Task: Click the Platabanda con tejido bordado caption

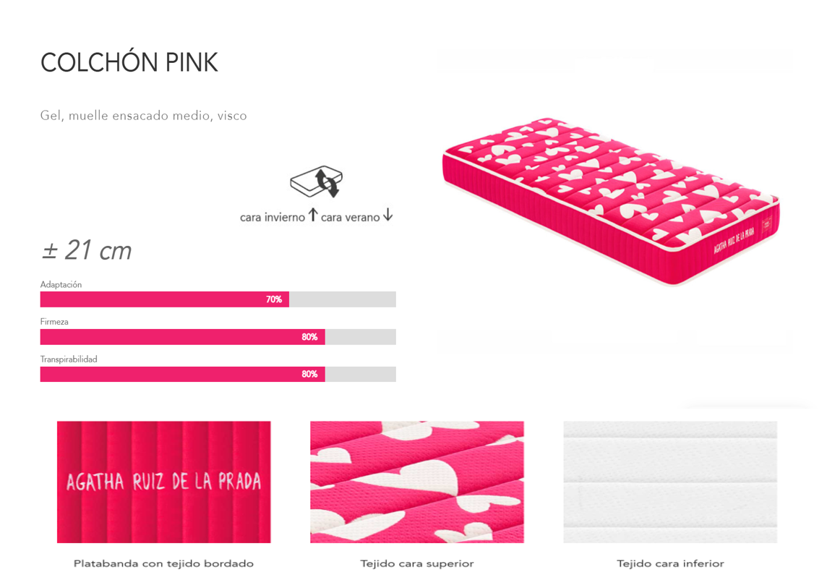Action: (163, 563)
